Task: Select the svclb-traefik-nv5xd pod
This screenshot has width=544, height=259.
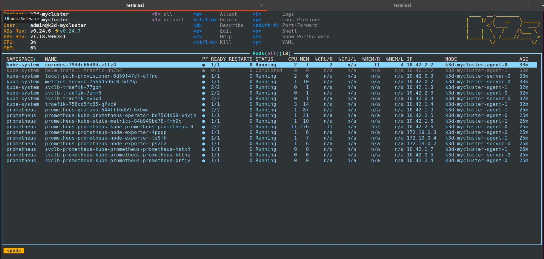Action: click(x=272, y=98)
